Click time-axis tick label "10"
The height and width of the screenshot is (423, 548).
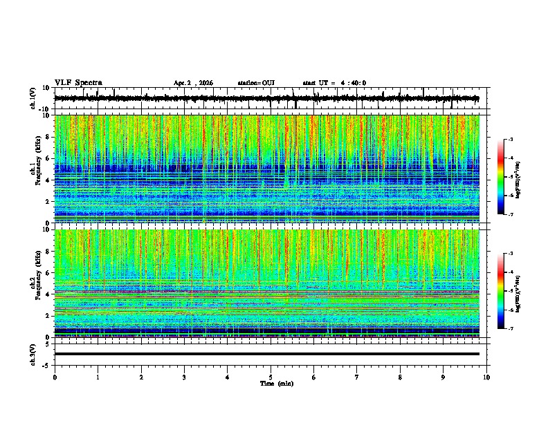tap(486, 377)
